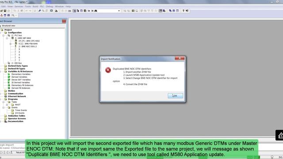The width and height of the screenshot is (283, 159).
Task: Select the 2 : BME NOC 0301.2 module
Action: click(27, 46)
